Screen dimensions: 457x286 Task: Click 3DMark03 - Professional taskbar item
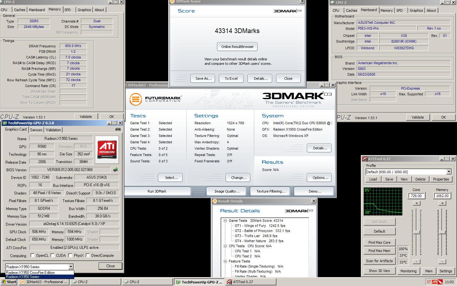point(44,282)
